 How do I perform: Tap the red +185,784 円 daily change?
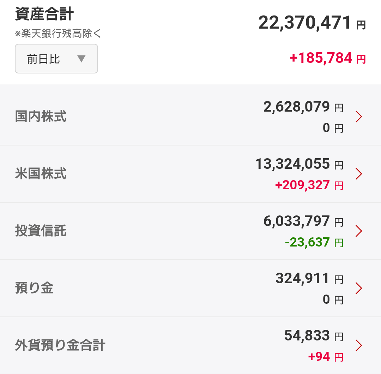point(327,58)
